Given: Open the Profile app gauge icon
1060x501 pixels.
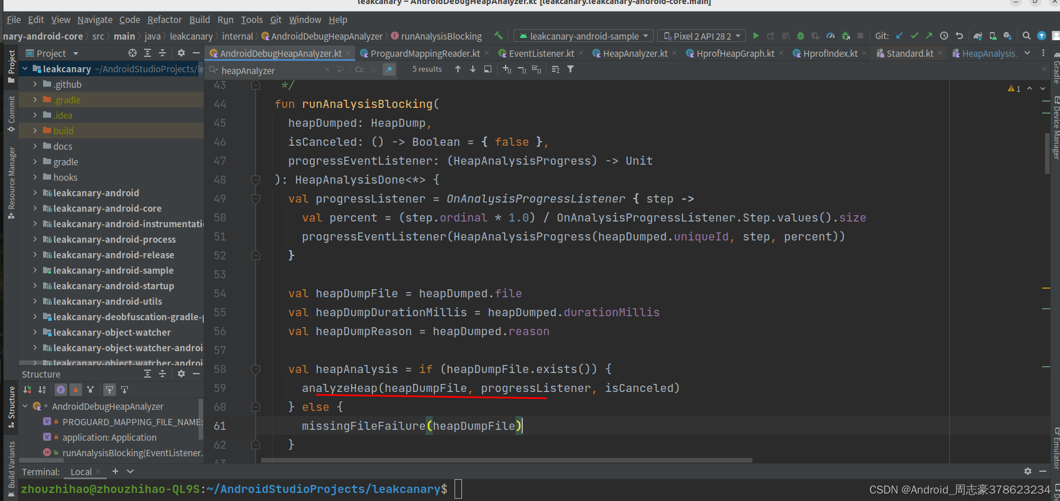Looking at the screenshot, I should click(x=830, y=36).
